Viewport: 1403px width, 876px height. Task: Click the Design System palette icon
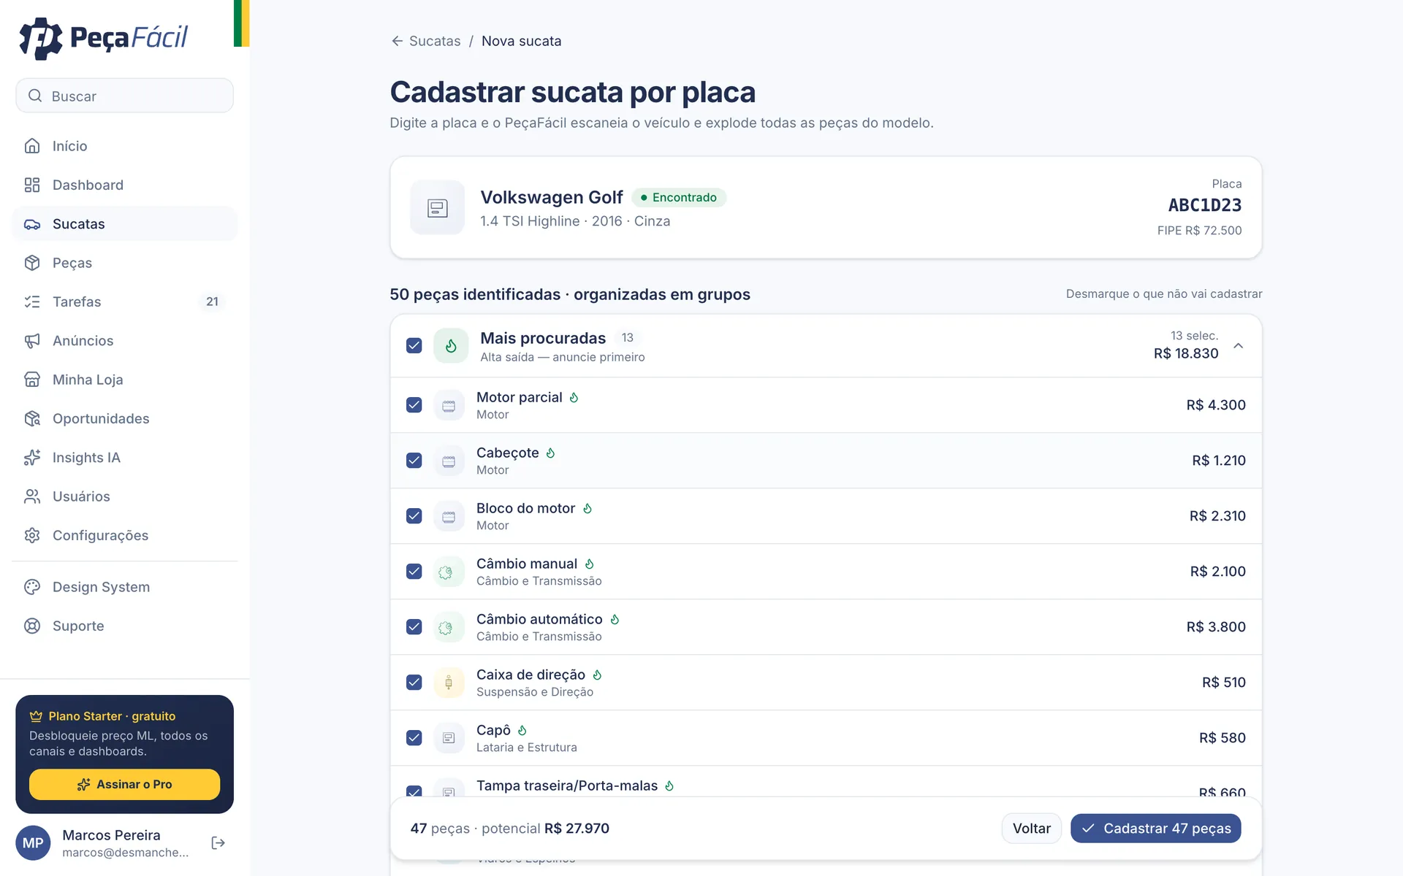tap(32, 587)
